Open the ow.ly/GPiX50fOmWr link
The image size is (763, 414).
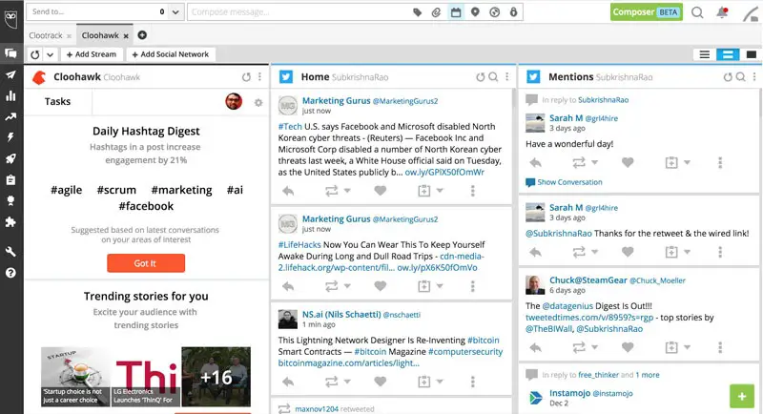[444, 173]
